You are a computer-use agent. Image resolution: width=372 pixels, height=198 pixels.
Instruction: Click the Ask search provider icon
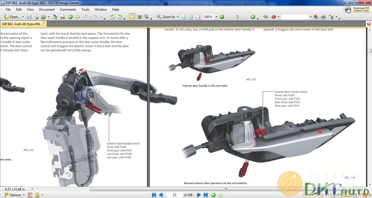pyautogui.click(x=274, y=17)
